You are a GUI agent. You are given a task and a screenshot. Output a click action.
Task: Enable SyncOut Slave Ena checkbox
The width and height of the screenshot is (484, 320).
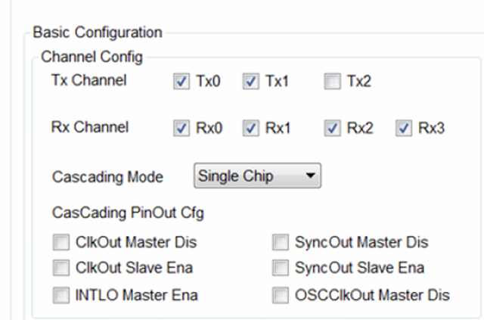[x=280, y=268]
